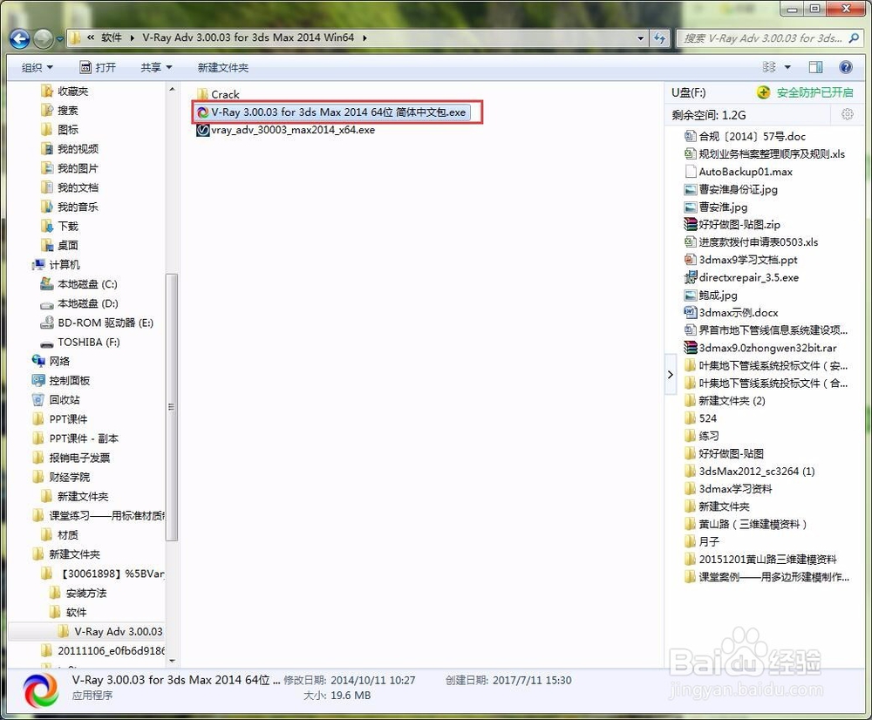Open 好好做图-贴图.zip archive
The image size is (872, 720).
point(732,225)
